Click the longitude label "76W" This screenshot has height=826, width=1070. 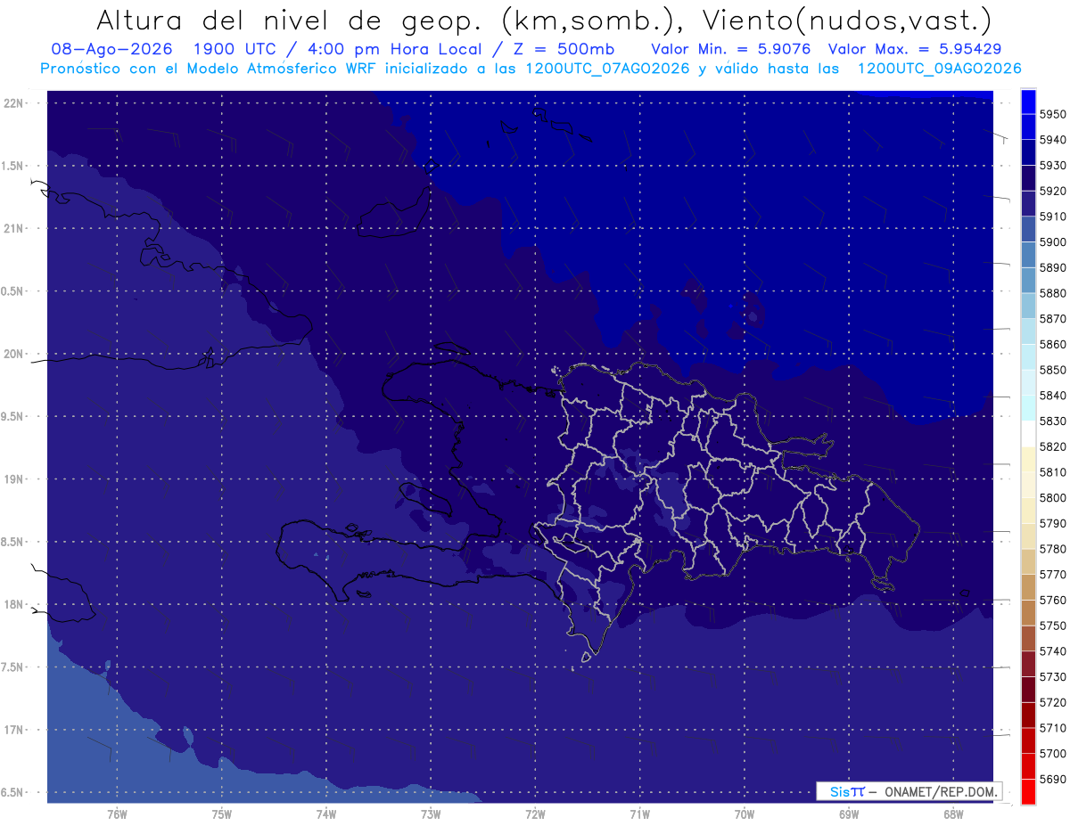point(117,814)
